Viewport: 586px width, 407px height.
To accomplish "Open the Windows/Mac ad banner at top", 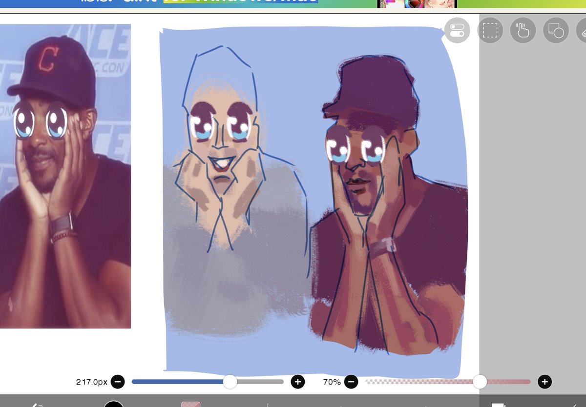I will pyautogui.click(x=293, y=4).
